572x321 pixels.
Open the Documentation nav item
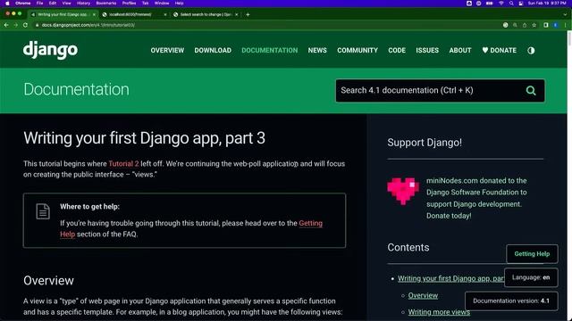pyautogui.click(x=270, y=51)
